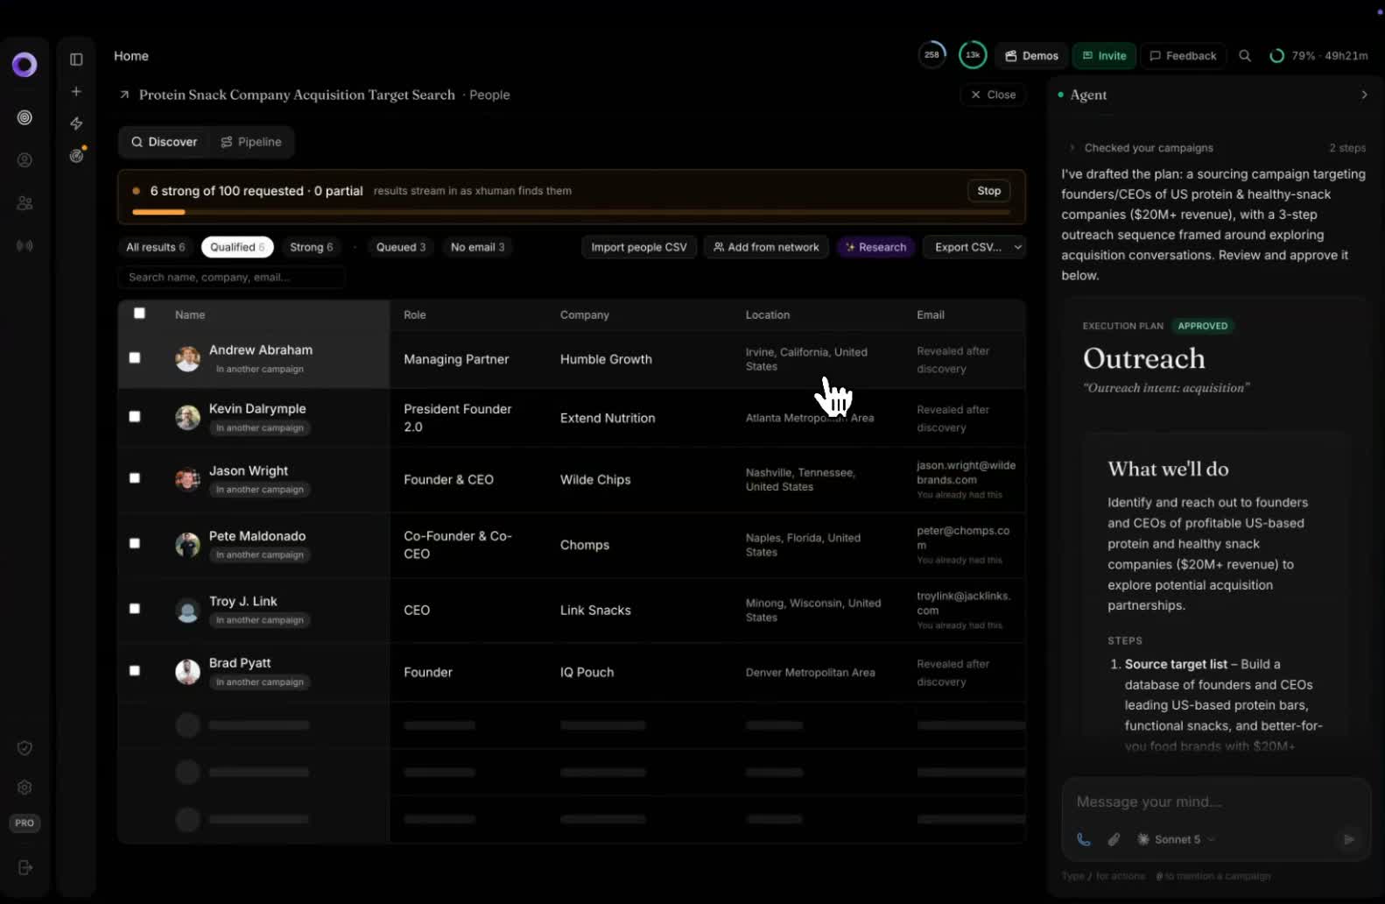Filter by Queued results
The height and width of the screenshot is (904, 1385).
click(x=401, y=247)
